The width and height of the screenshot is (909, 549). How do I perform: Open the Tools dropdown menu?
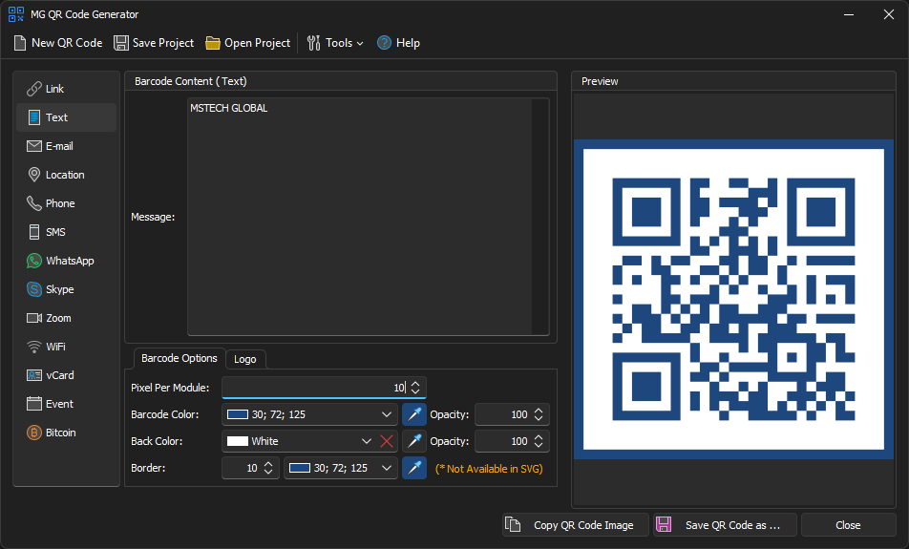[335, 43]
